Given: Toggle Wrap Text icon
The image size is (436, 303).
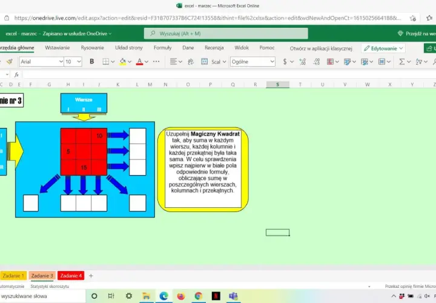Looking at the screenshot, I should (191, 61).
